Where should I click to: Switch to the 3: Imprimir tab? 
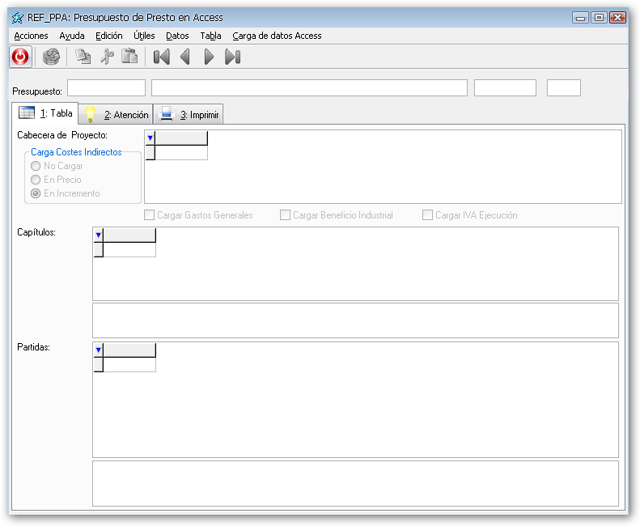tap(189, 114)
